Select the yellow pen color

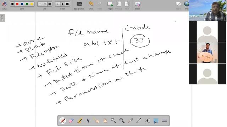[x=32, y=4]
